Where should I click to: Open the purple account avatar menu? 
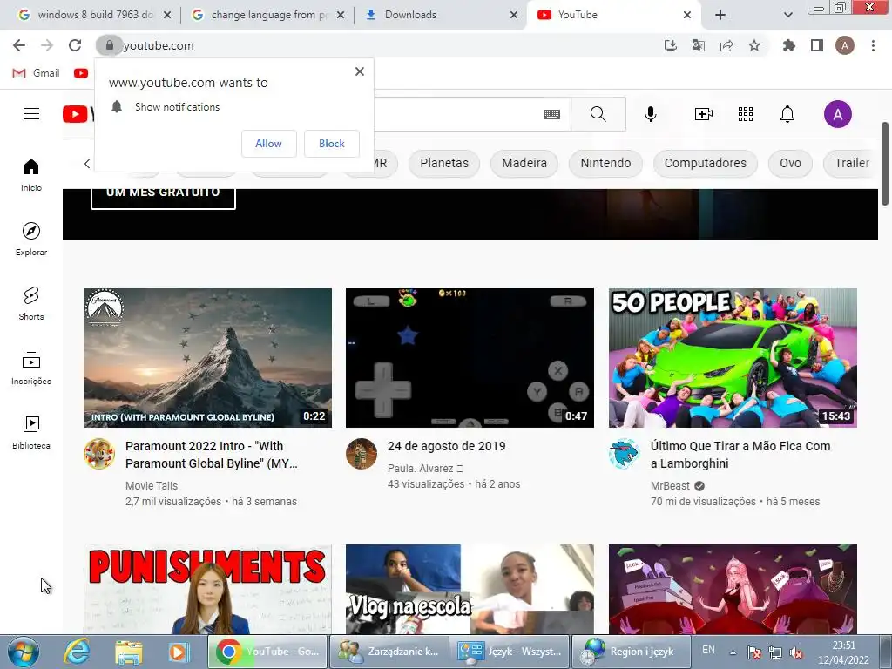pos(838,114)
